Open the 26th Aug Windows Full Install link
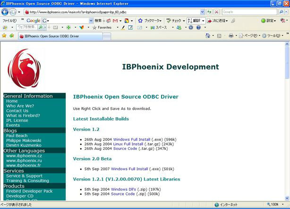 tap(132, 139)
